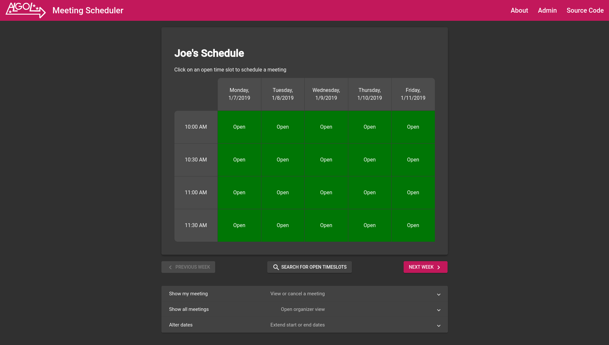Click the magnifier icon in search button
Viewport: 609px width, 345px height.
[276, 267]
